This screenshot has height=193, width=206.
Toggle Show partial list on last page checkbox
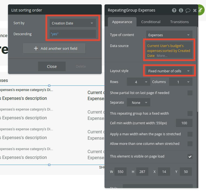pos(190,93)
